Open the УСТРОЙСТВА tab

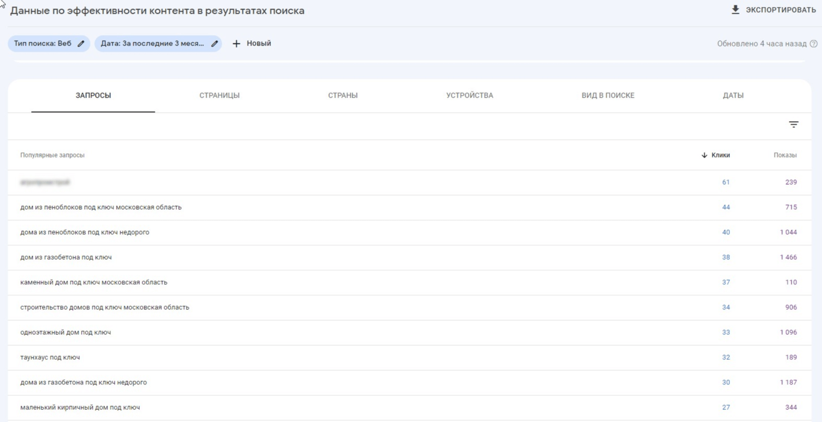(x=469, y=94)
